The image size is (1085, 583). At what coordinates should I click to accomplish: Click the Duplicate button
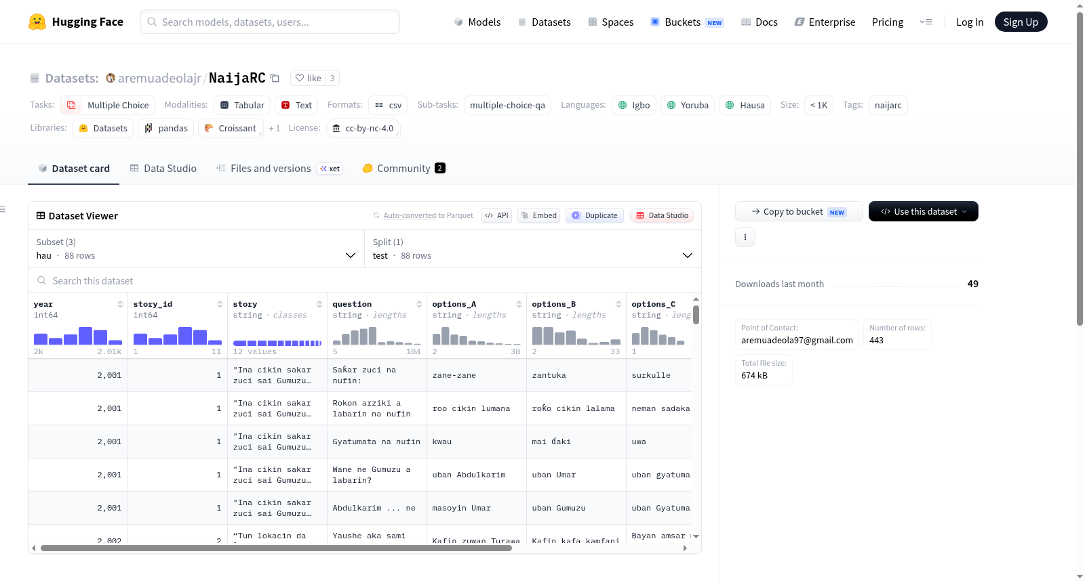pos(595,215)
